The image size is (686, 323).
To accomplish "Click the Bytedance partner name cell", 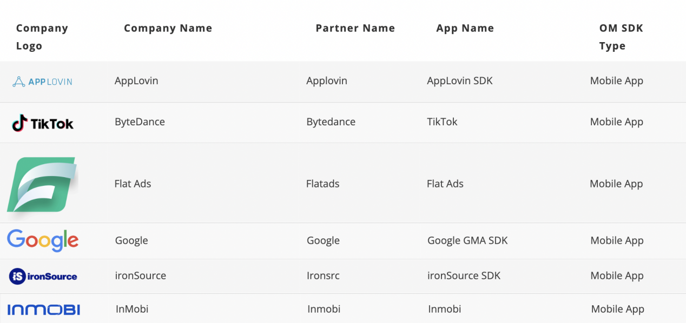I will 331,122.
